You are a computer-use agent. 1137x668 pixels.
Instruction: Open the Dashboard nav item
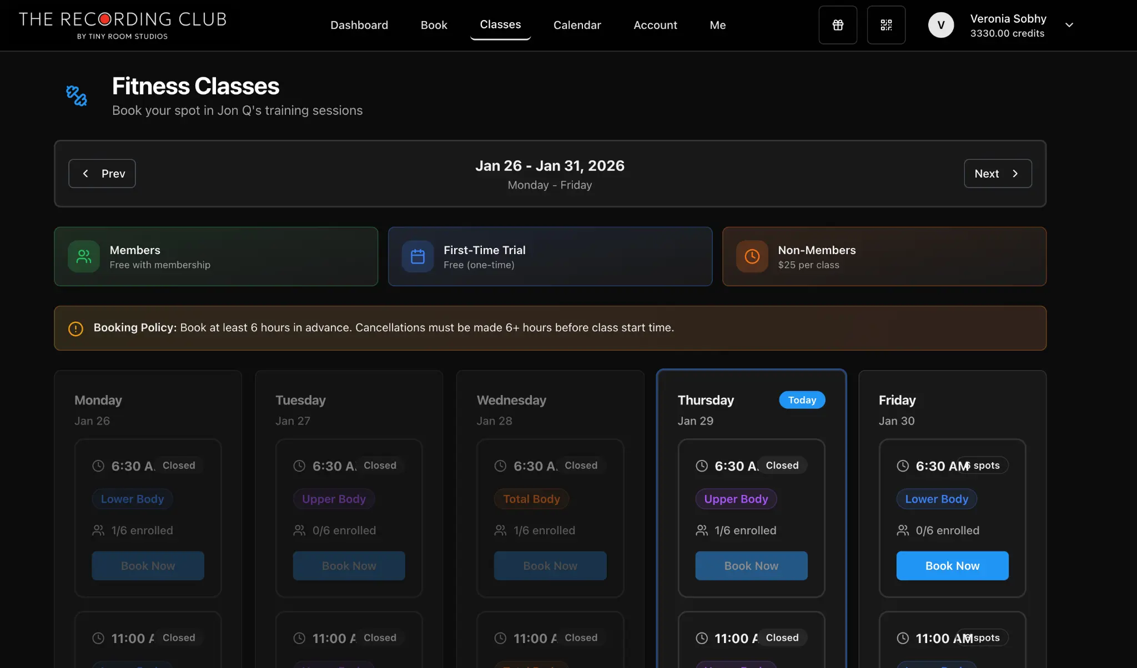[x=359, y=25]
